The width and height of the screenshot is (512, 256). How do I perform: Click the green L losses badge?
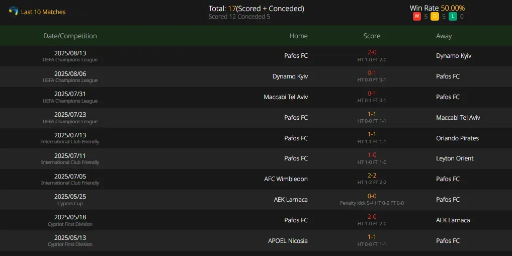coord(453,17)
